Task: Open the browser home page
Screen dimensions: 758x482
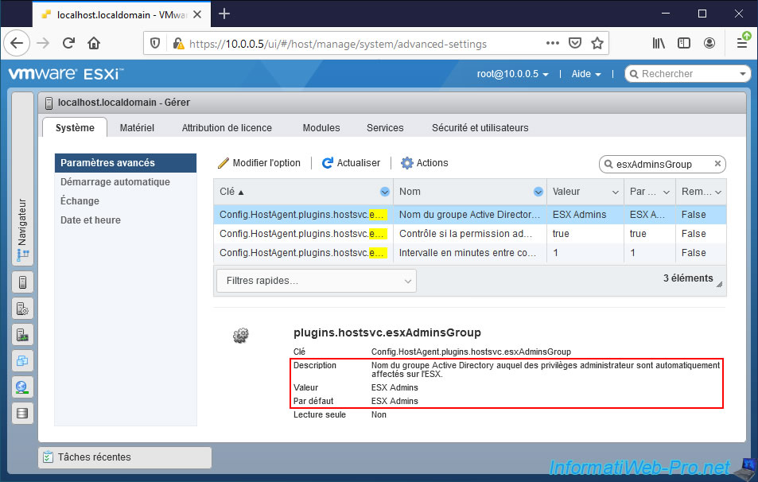Action: coord(94,44)
